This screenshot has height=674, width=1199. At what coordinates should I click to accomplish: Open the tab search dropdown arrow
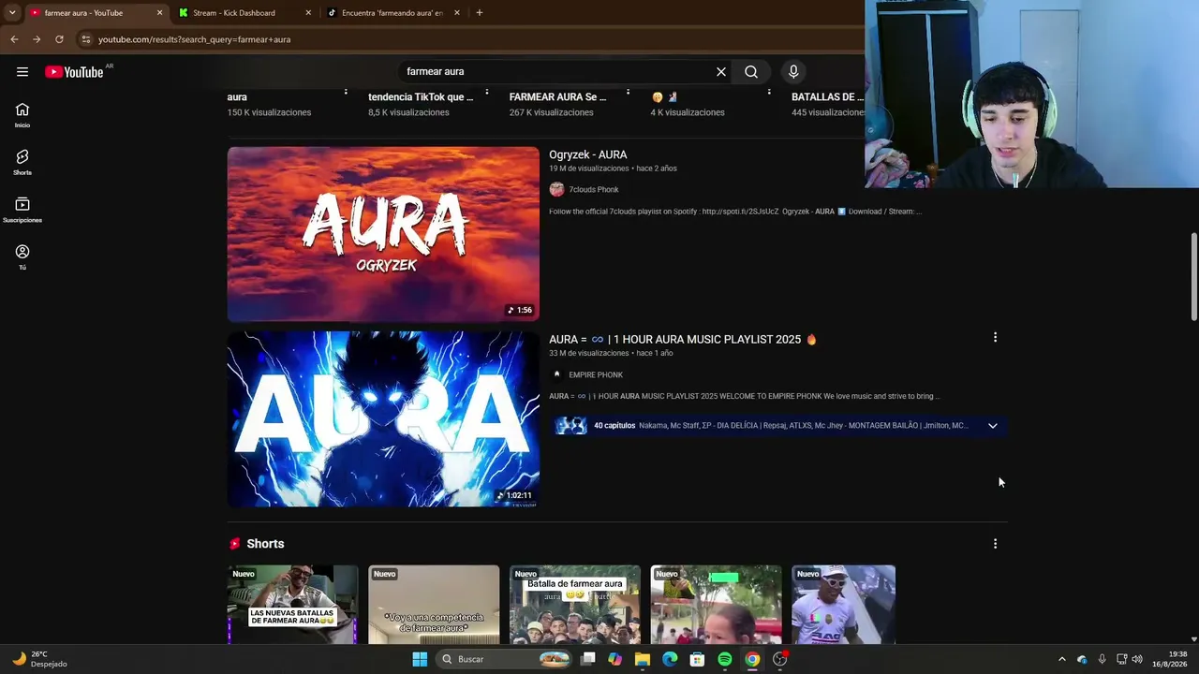pos(11,13)
